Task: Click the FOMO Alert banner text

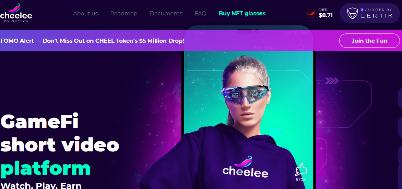Action: (92, 41)
